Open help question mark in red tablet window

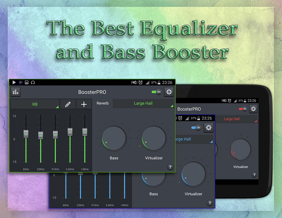(x=254, y=175)
